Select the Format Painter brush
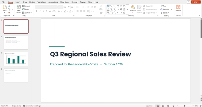This screenshot has height=107, width=202. pyautogui.click(x=9, y=12)
